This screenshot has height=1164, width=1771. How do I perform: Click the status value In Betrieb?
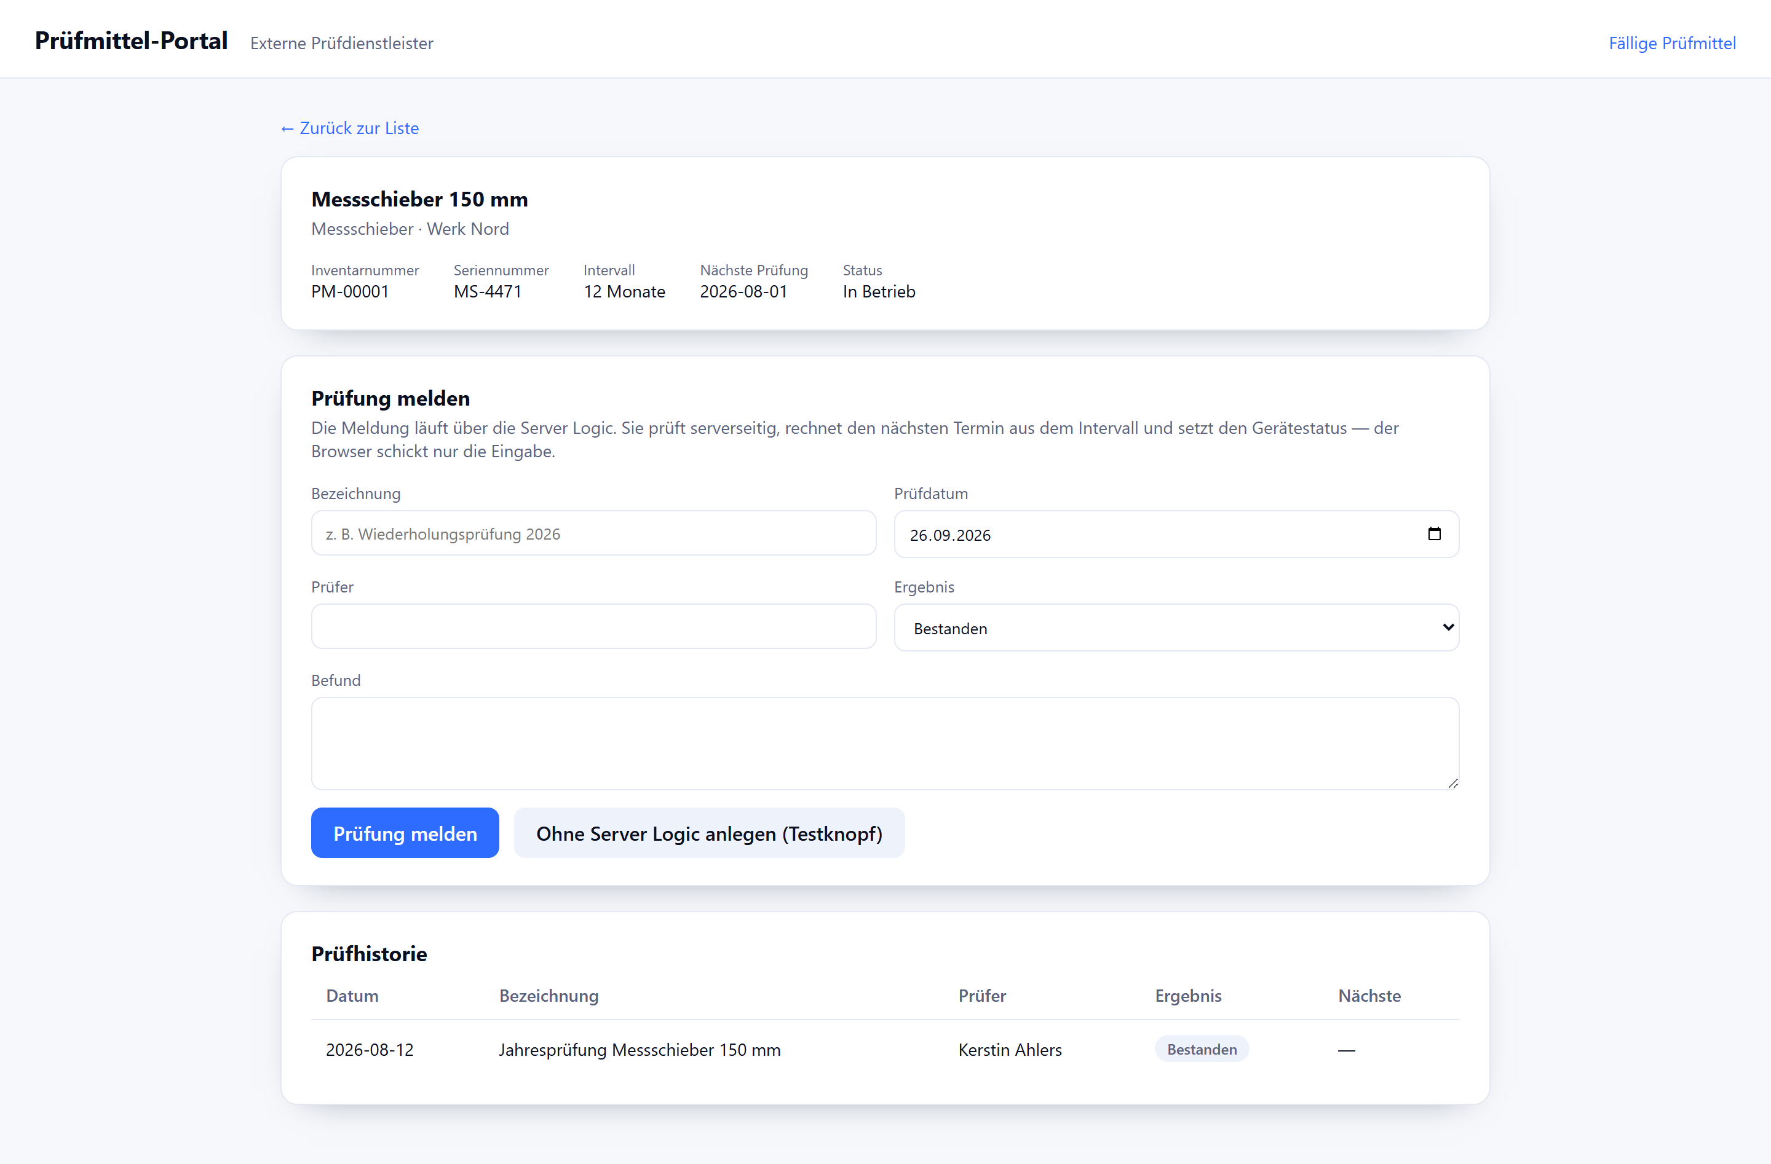(x=879, y=291)
